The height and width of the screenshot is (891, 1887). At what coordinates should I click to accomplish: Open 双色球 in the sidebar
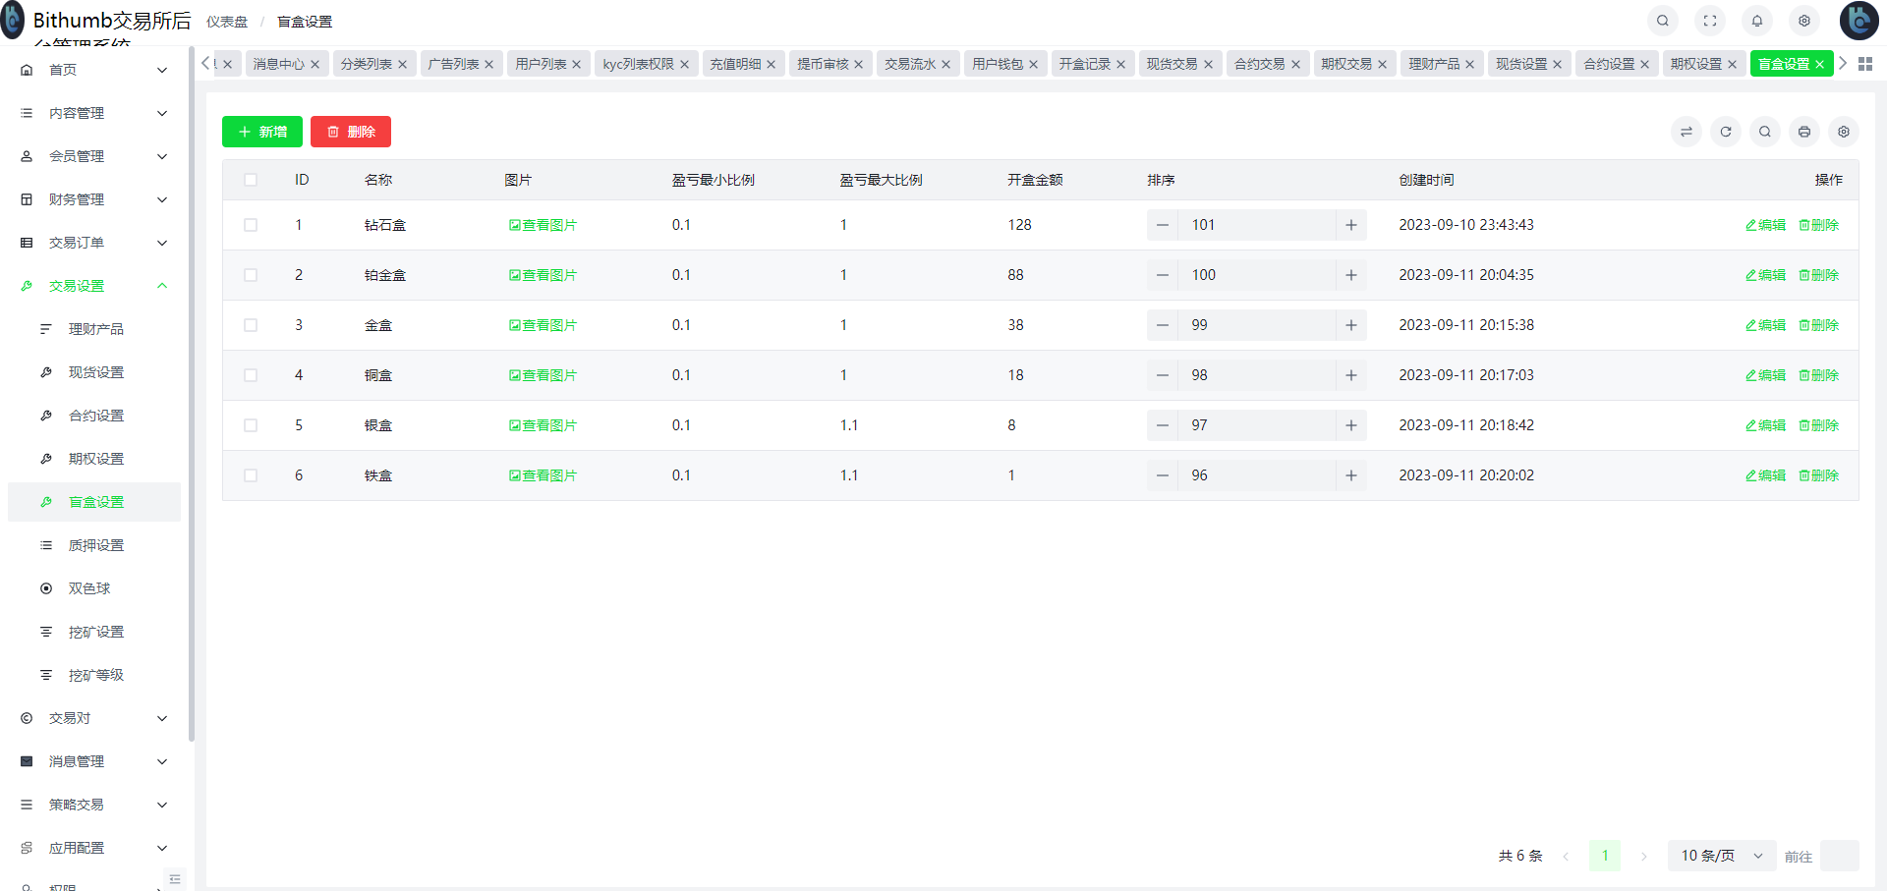89,588
